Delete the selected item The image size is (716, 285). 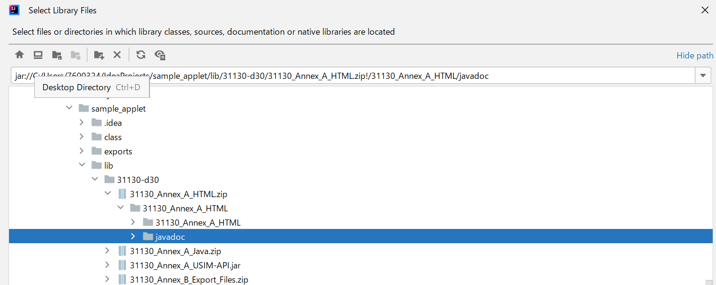pos(117,55)
